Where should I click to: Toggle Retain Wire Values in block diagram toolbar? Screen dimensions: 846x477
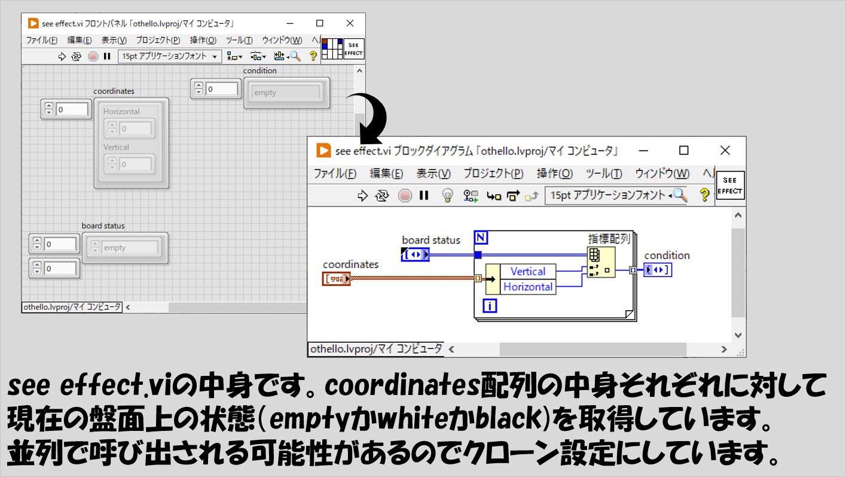471,196
